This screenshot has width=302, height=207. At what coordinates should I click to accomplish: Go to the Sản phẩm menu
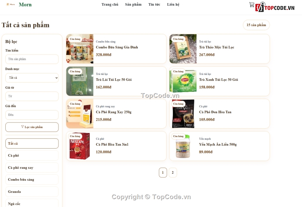click(x=133, y=4)
